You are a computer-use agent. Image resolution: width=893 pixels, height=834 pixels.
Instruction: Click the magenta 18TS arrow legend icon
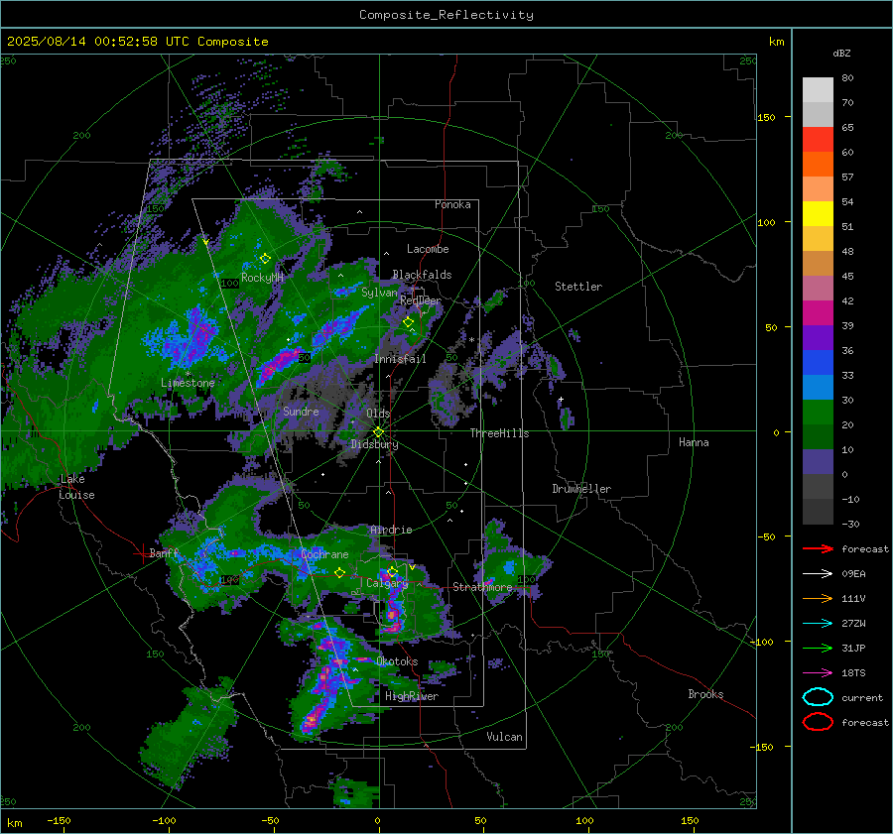pyautogui.click(x=818, y=673)
